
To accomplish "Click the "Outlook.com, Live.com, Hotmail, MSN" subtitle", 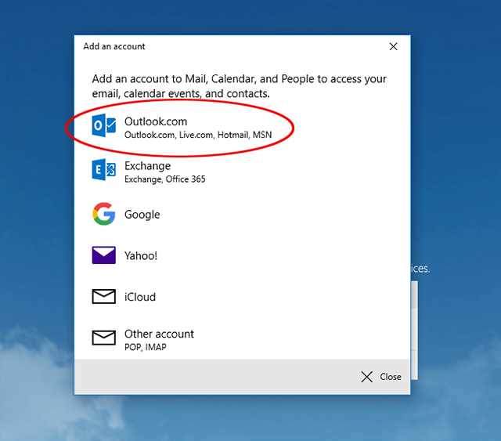I will (198, 135).
